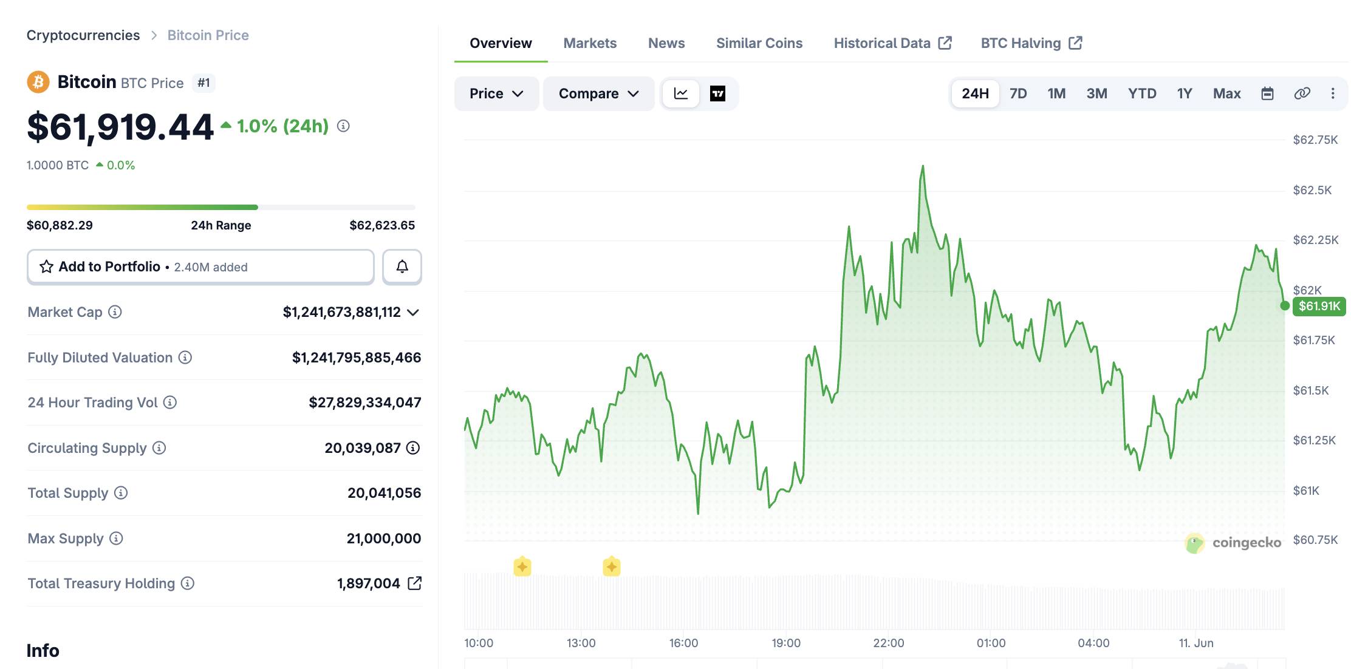Screen dimensions: 1351x669
Task: Open the 24h price change info icon
Action: pyautogui.click(x=343, y=126)
